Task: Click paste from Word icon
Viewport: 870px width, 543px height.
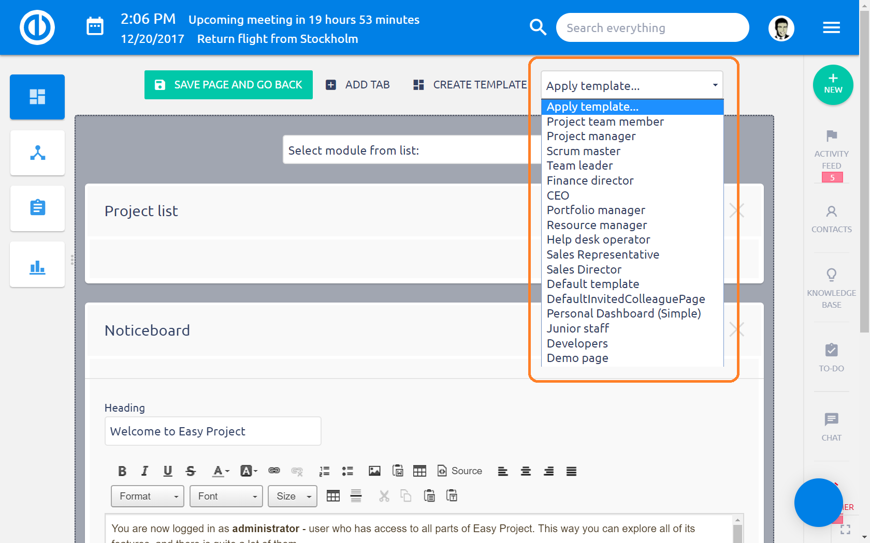Action: tap(398, 471)
